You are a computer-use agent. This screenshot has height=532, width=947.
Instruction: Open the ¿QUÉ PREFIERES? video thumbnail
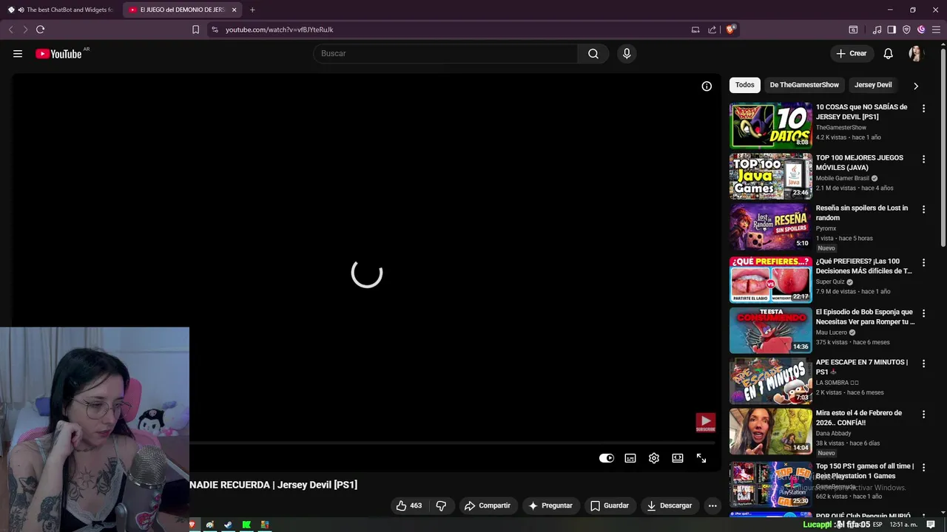click(770, 280)
